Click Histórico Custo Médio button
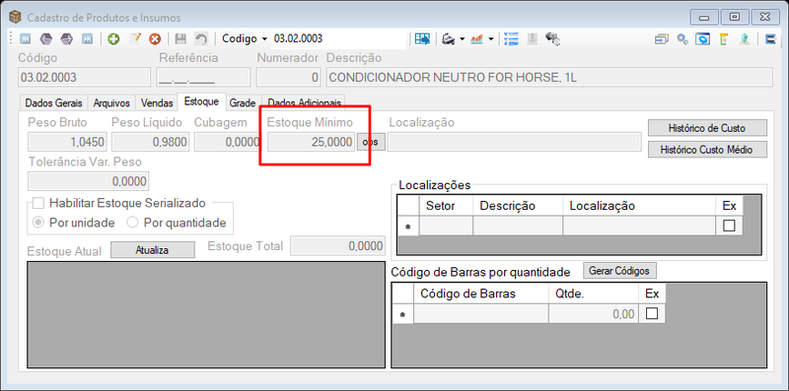 coord(707,150)
